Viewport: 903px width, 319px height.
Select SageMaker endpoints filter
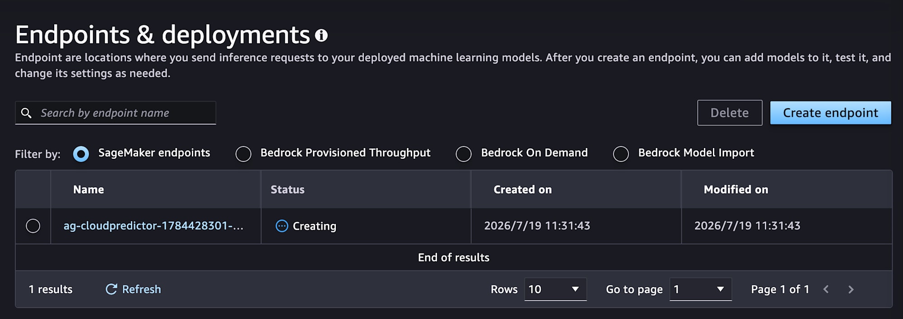pos(81,154)
